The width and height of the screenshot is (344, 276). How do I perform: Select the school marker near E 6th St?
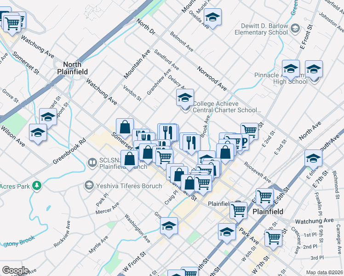tap(313, 160)
